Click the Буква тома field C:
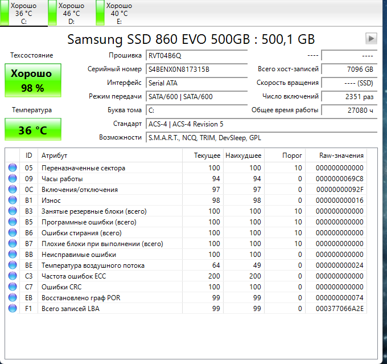The height and width of the screenshot is (364, 387). [197, 110]
